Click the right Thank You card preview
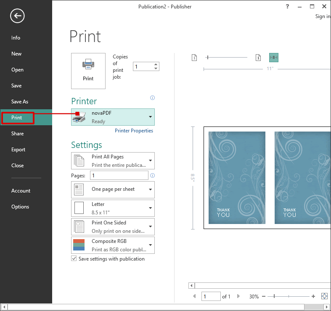 [x=302, y=178]
